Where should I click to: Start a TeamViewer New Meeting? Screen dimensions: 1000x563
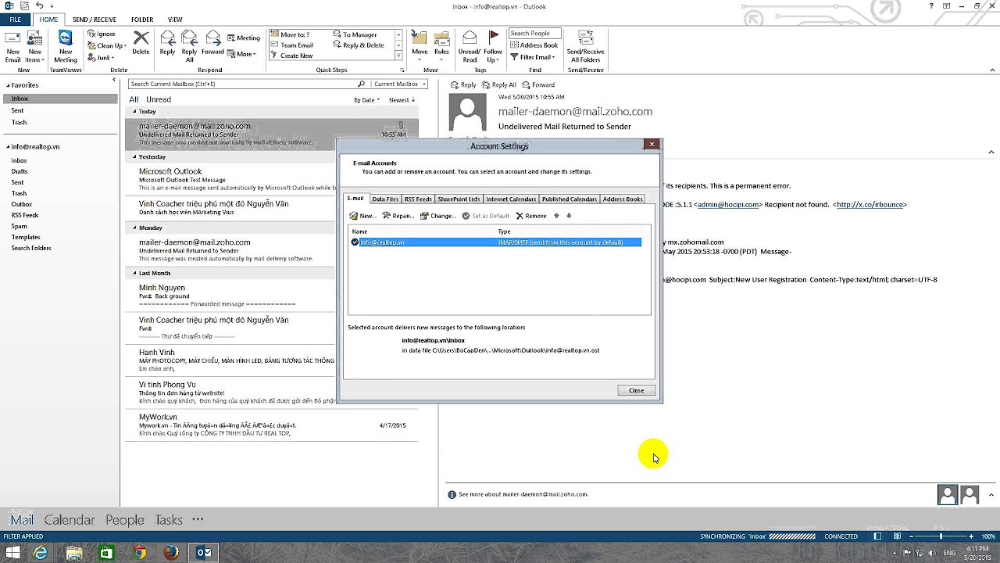66,46
